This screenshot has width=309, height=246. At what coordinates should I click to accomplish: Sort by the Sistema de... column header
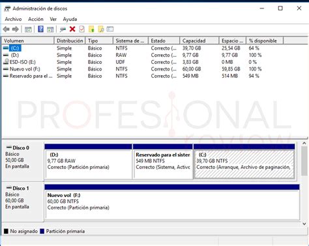130,40
